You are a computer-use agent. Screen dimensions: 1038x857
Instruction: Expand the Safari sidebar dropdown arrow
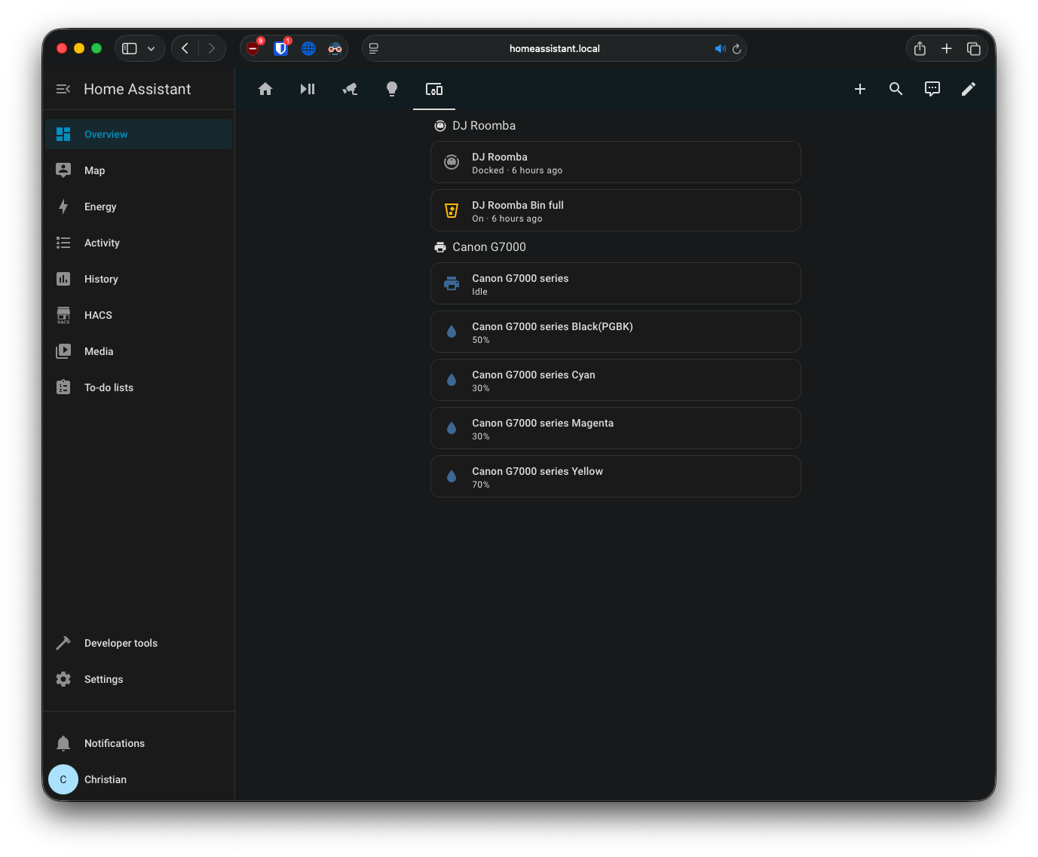click(x=152, y=49)
